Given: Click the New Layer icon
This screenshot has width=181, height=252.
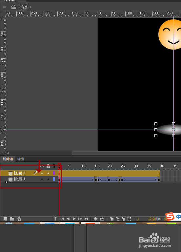Looking at the screenshot, I should point(5,219).
